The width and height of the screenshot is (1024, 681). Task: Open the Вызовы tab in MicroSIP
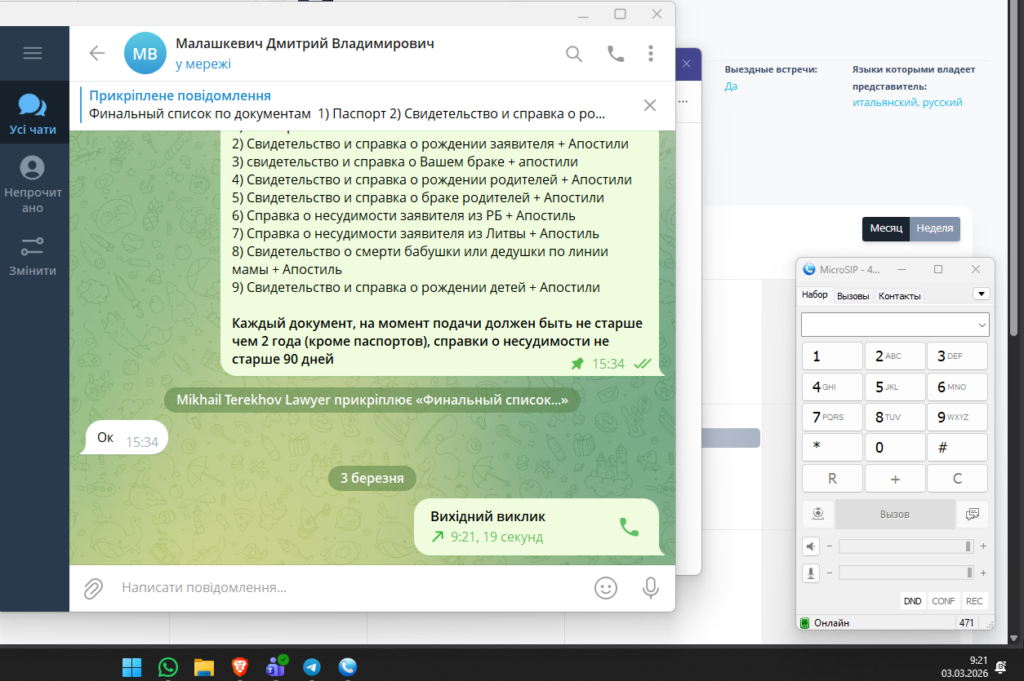point(853,296)
